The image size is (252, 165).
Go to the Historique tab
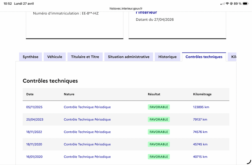pyautogui.click(x=168, y=57)
